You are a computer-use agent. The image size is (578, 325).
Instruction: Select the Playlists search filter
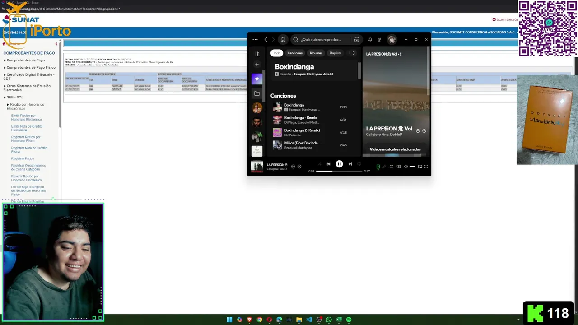pyautogui.click(x=336, y=53)
